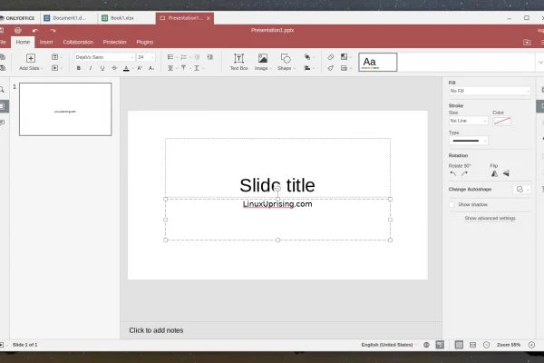This screenshot has height=363, width=544.
Task: Open the Insert ribbon tab
Action: [46, 42]
